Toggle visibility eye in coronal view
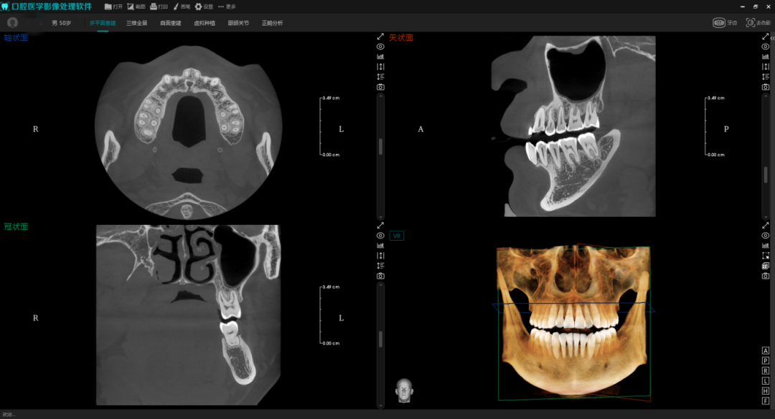 point(380,236)
